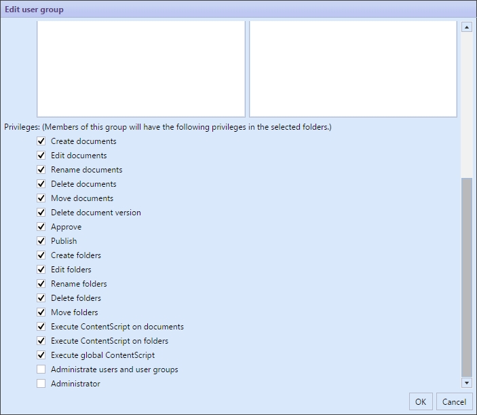Uncheck the Delete folders checkbox
Image resolution: width=477 pixels, height=415 pixels.
41,298
